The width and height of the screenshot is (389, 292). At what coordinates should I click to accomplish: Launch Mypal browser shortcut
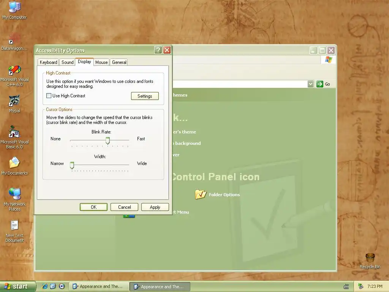[x=14, y=104]
